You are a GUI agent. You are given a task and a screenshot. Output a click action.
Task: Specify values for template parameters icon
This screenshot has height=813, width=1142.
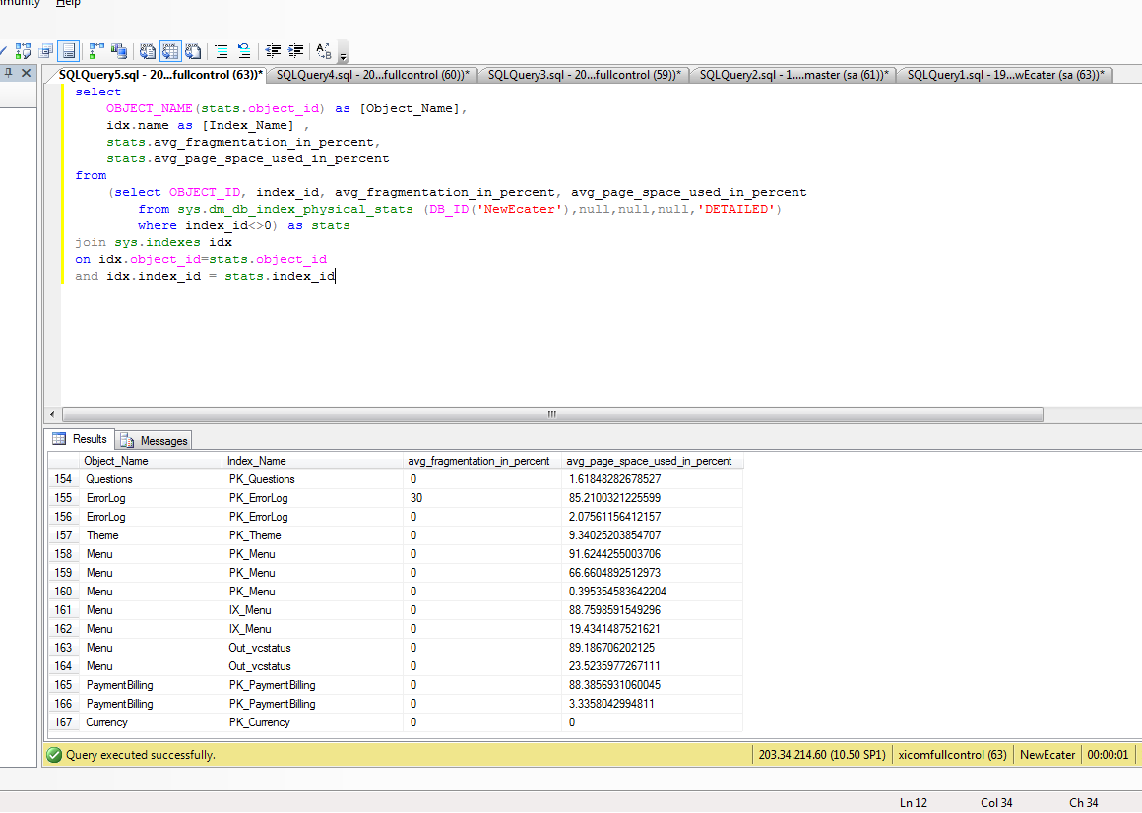pyautogui.click(x=322, y=51)
